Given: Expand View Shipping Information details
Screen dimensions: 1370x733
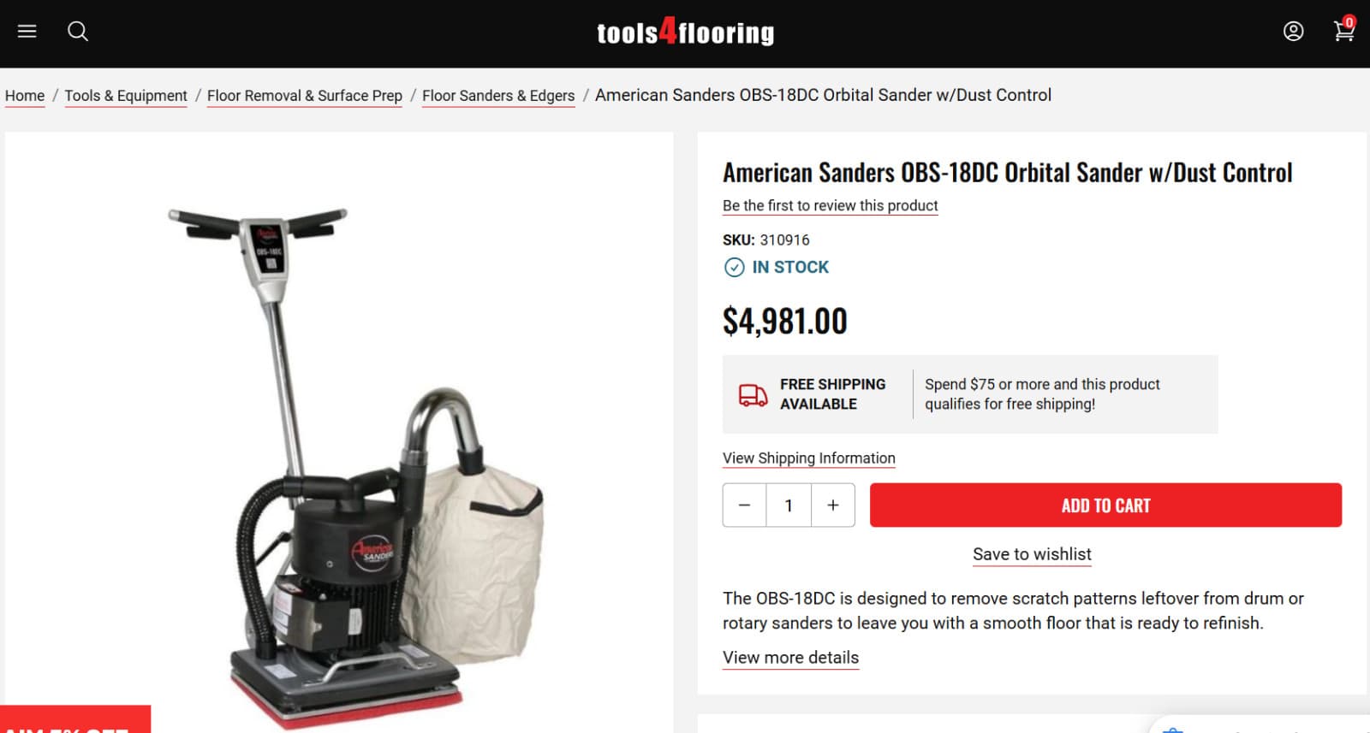Looking at the screenshot, I should tap(808, 458).
